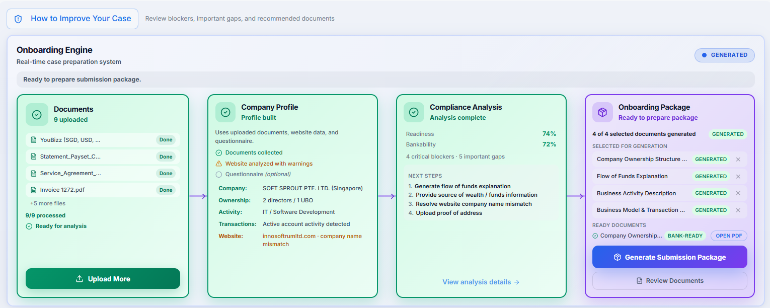Viewport: 770px width, 308px height.
Task: Select the Service_Agreement_... file name
Action: point(71,173)
